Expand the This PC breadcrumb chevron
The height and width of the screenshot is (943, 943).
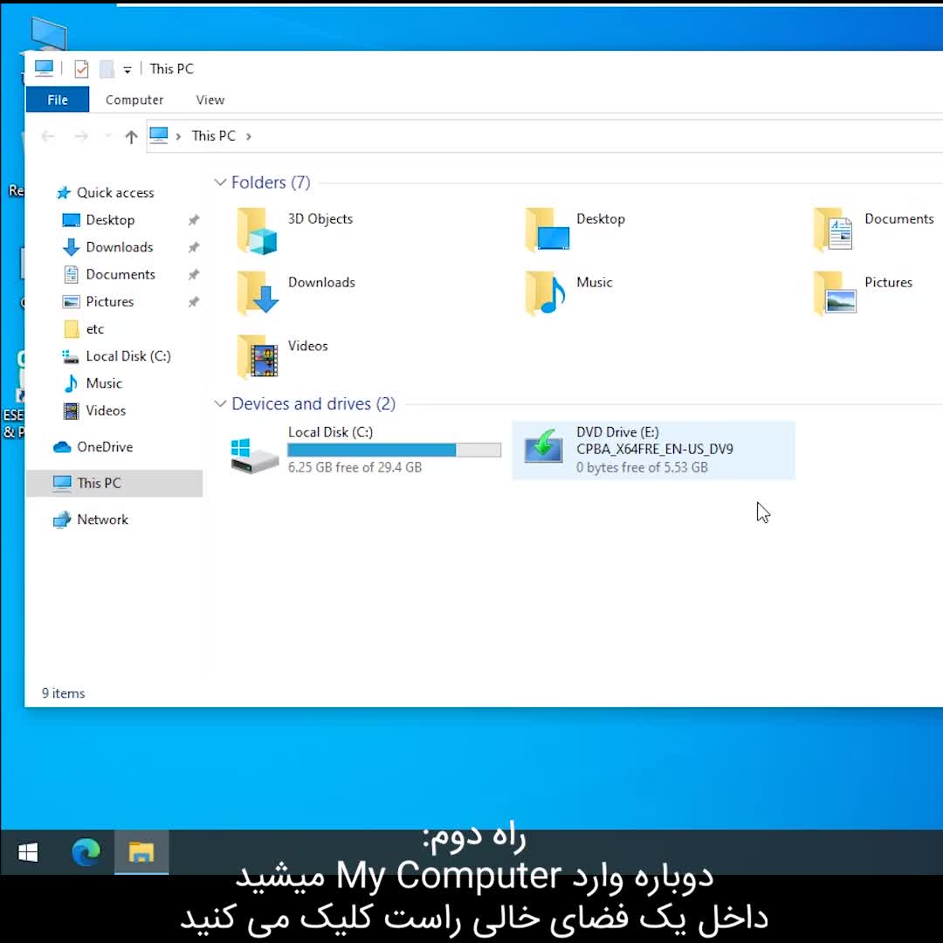click(x=249, y=136)
